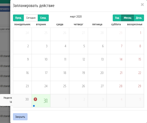Viewport: 147px width, 123px height.
Task: Close the dialog with the X icon
Action: pyautogui.click(x=142, y=4)
